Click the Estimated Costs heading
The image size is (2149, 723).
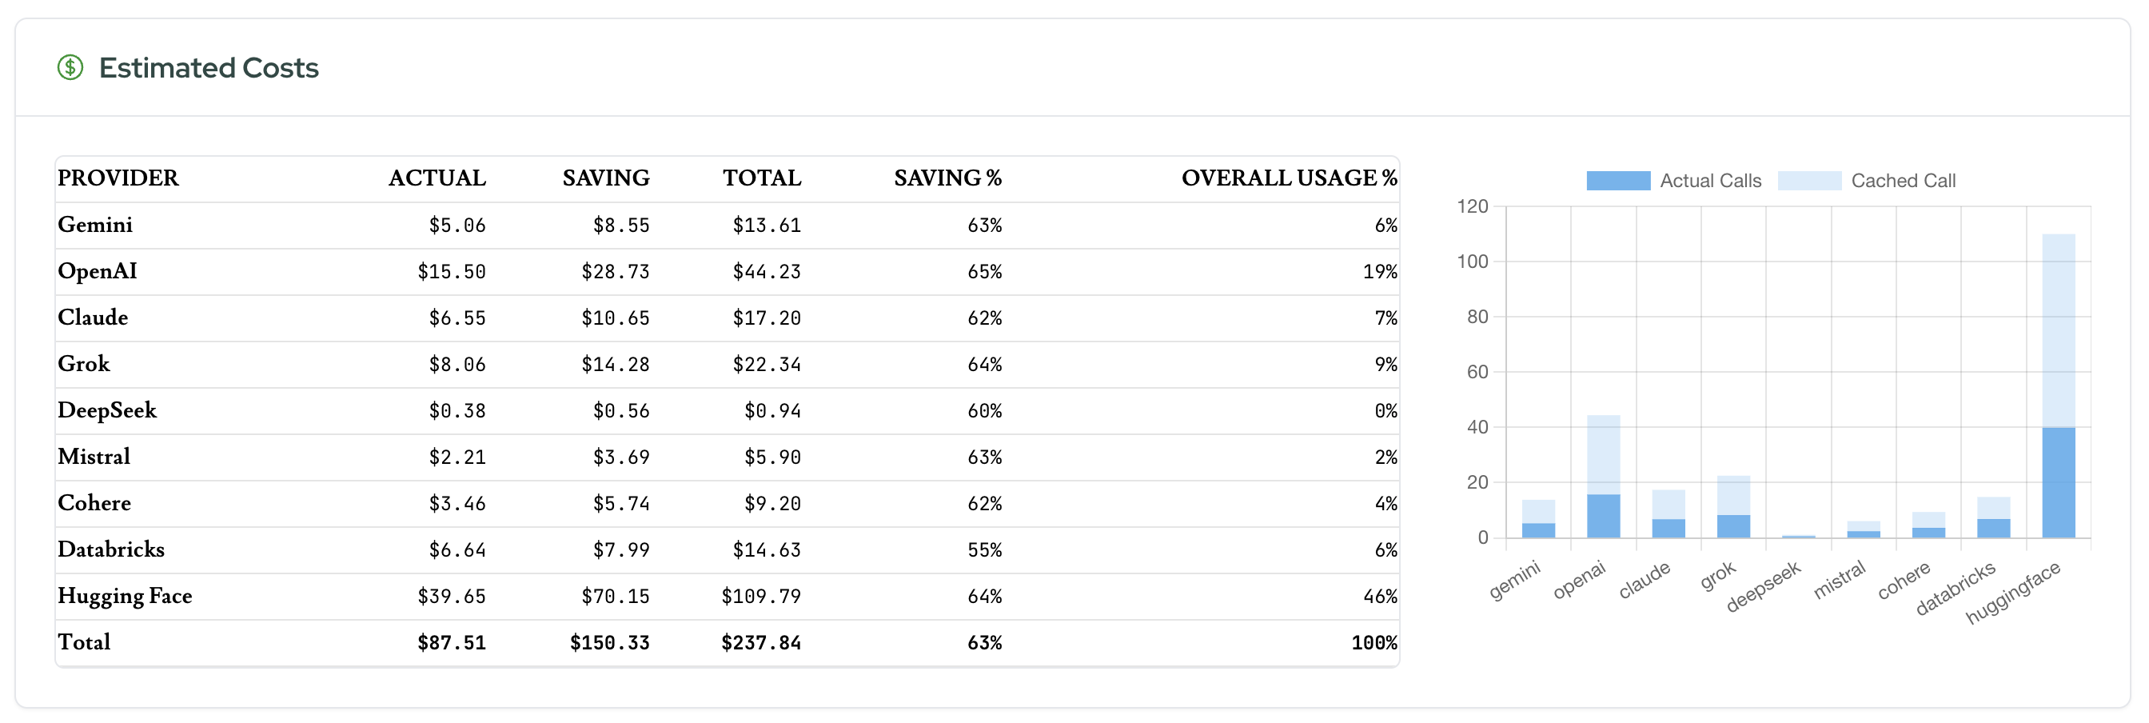(209, 68)
